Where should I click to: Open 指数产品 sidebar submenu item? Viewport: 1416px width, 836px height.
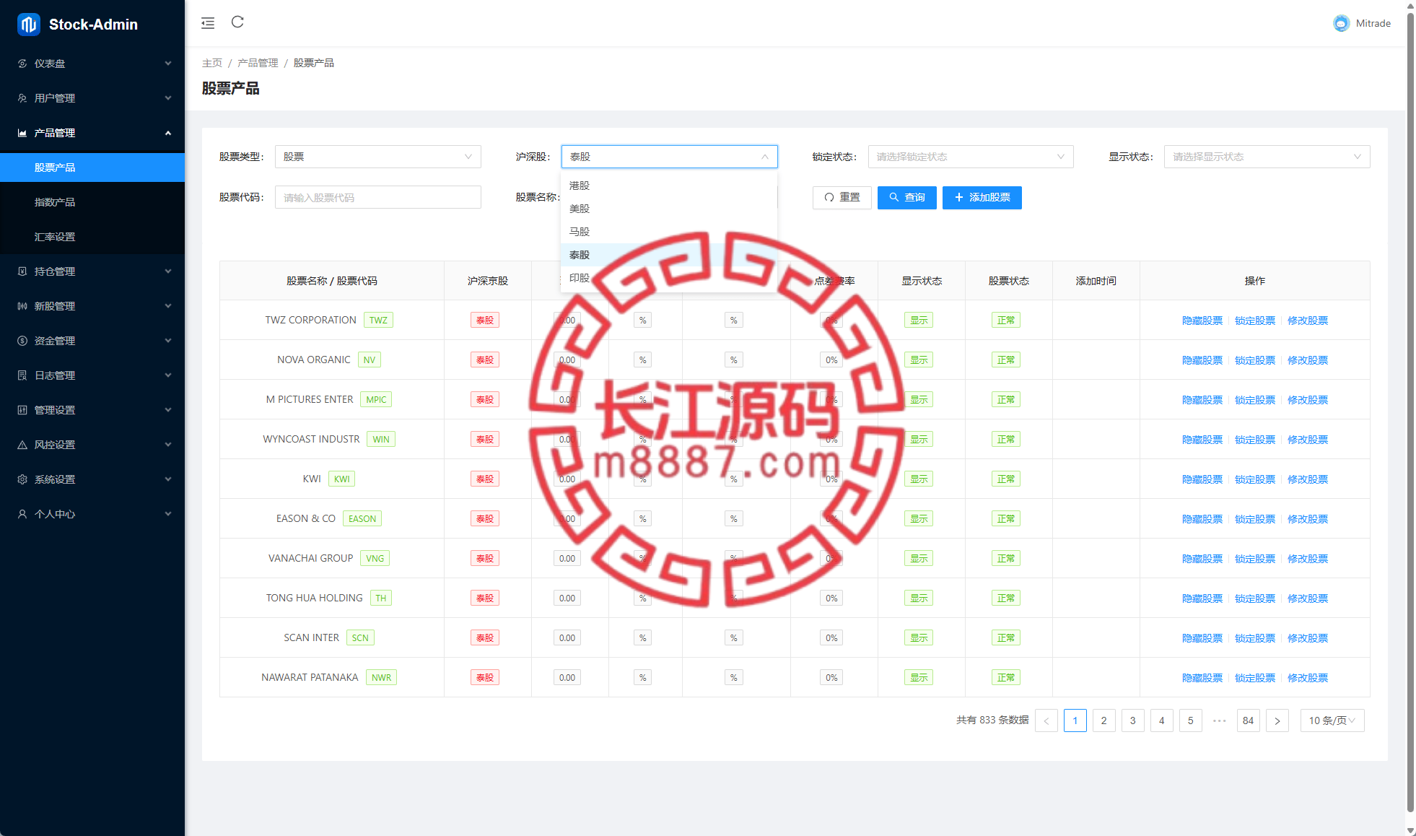point(92,202)
